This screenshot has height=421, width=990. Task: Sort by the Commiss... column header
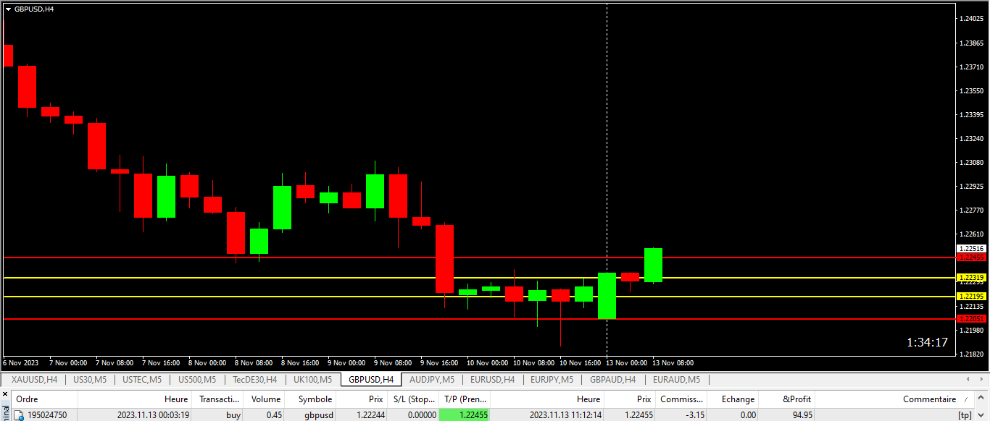click(x=681, y=399)
